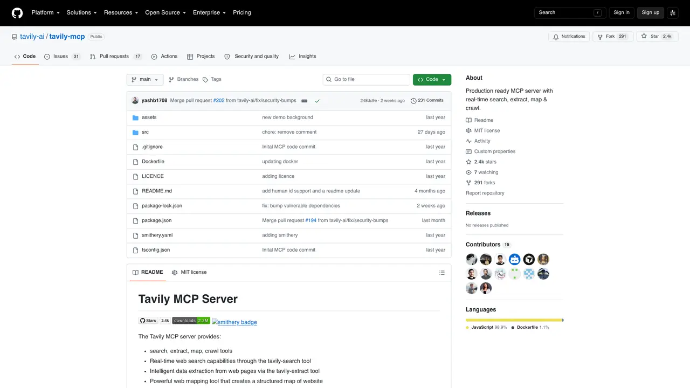690x388 pixels.
Task: Open the tavily-mcp repository name link
Action: [x=67, y=37]
